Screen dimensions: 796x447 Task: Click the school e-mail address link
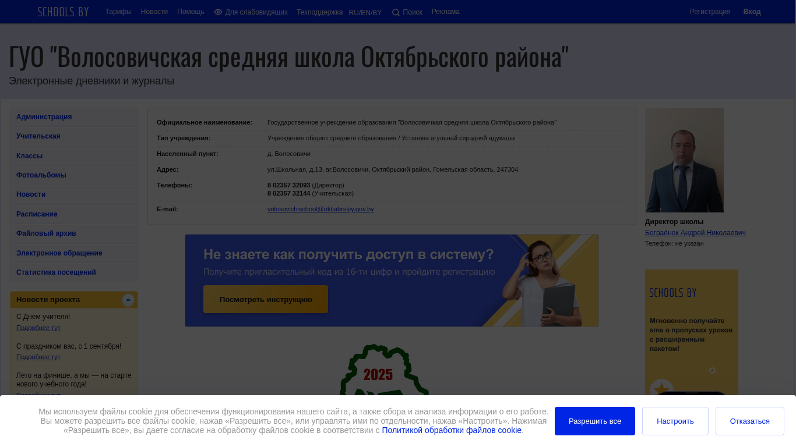[x=320, y=209]
